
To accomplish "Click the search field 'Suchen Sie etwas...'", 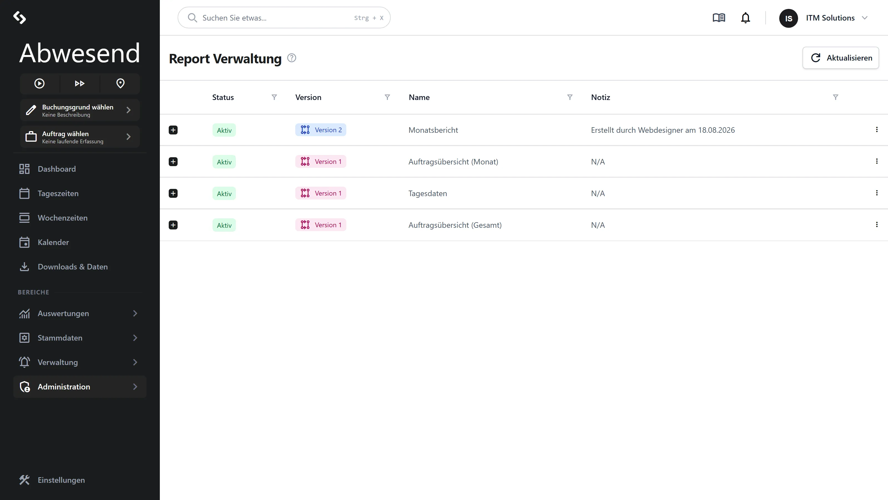I will tap(284, 17).
